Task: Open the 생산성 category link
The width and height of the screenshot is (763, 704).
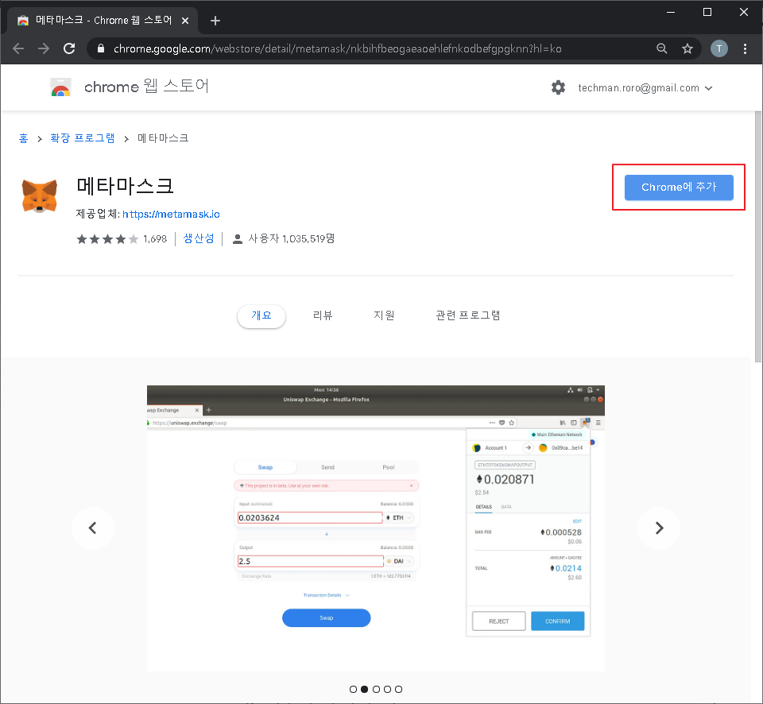Action: (x=199, y=238)
